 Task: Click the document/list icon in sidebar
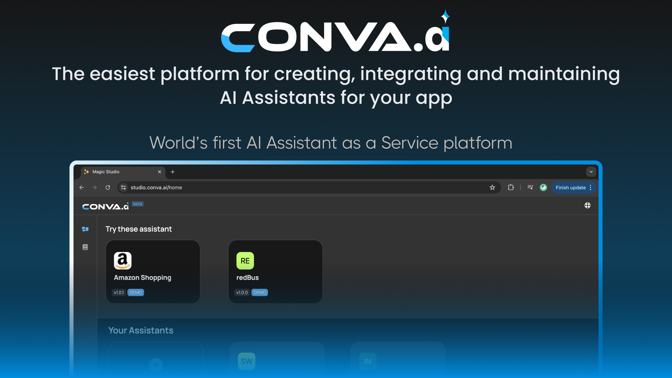pos(85,247)
